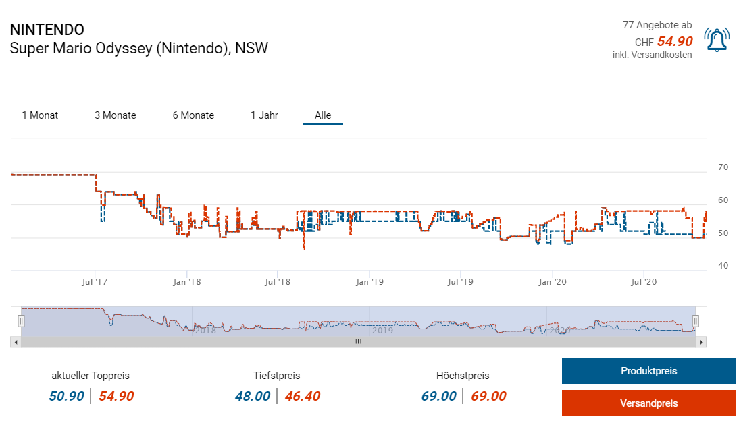Choose the 1 Jahr time range
This screenshot has height=421, width=741.
coord(264,115)
